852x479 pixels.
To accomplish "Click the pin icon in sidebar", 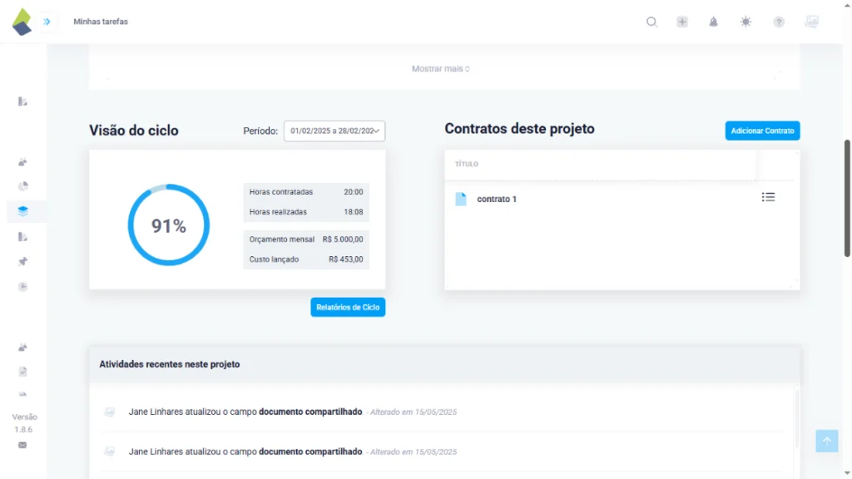I will click(x=23, y=261).
